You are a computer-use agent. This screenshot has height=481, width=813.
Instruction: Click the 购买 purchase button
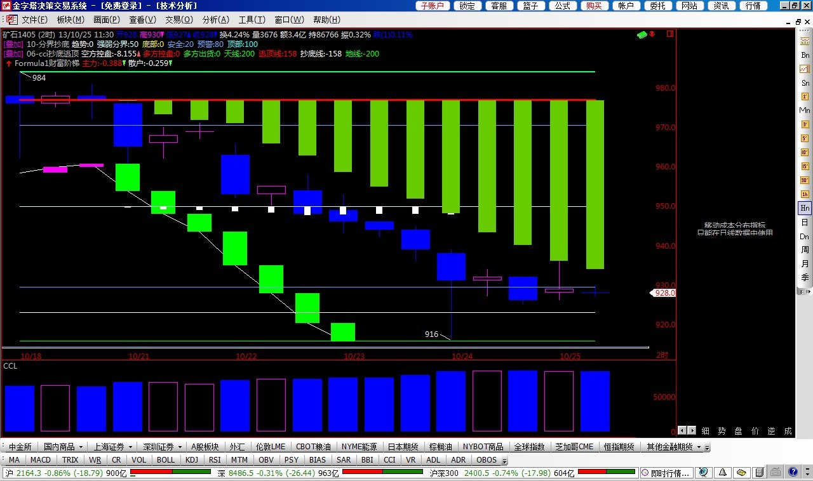(595, 6)
